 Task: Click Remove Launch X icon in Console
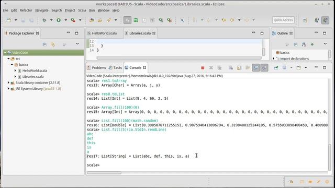211,68
